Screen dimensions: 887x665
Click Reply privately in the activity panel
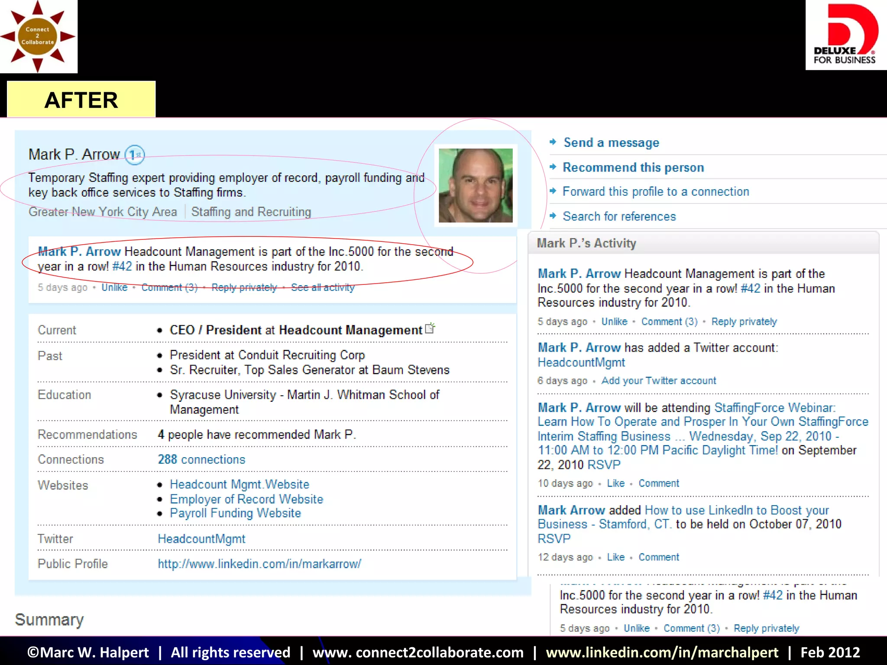pos(744,322)
